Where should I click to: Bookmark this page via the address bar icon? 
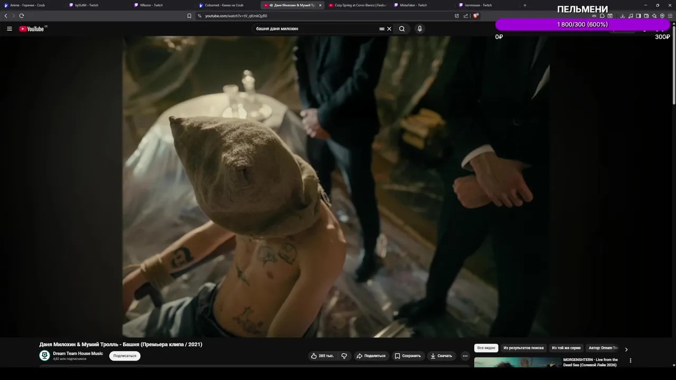click(189, 16)
